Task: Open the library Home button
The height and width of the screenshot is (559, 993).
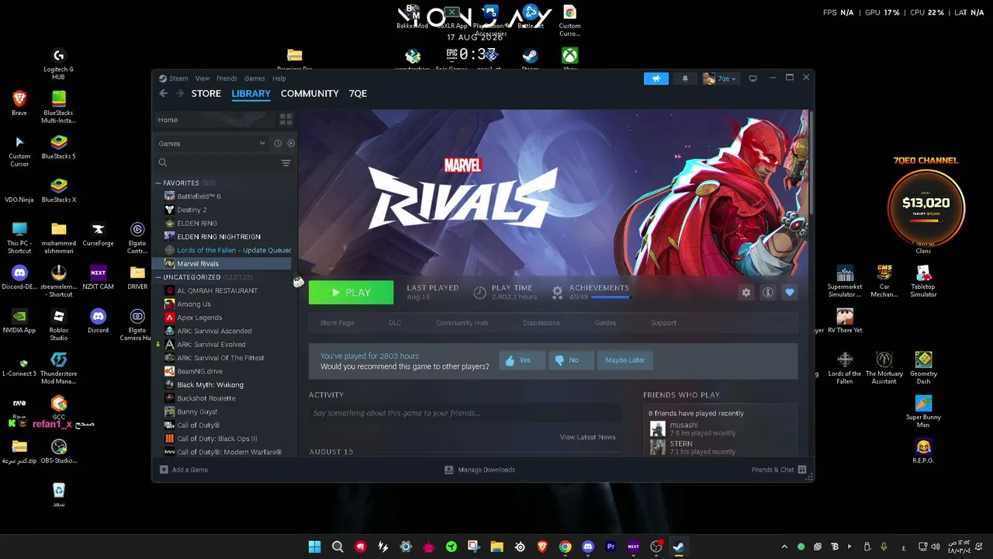Action: point(215,120)
